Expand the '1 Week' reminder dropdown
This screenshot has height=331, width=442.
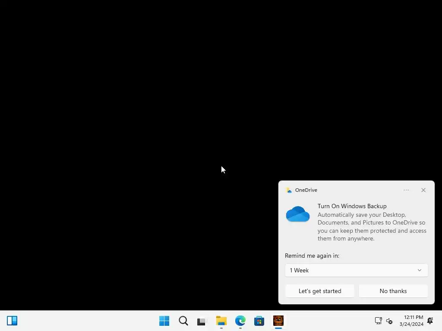tap(356, 270)
